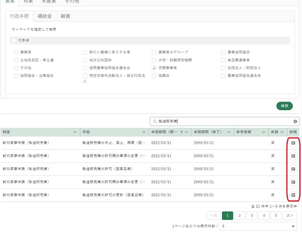
Task: Expand the 制度 column header menu
Action: [75, 132]
